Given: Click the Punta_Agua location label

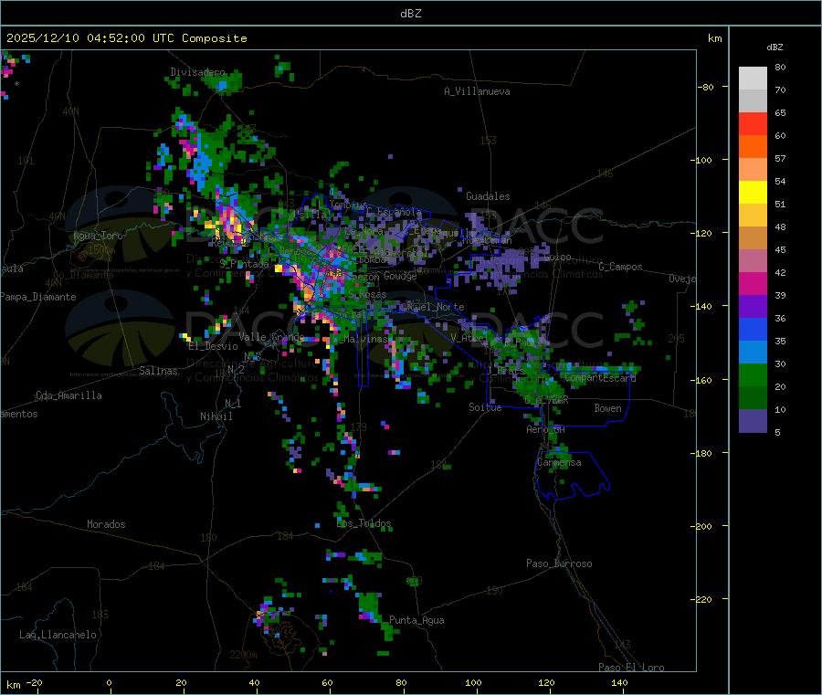Looking at the screenshot, I should tap(416, 620).
